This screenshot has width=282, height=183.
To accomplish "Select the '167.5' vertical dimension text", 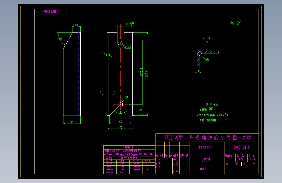I will [x=141, y=72].
